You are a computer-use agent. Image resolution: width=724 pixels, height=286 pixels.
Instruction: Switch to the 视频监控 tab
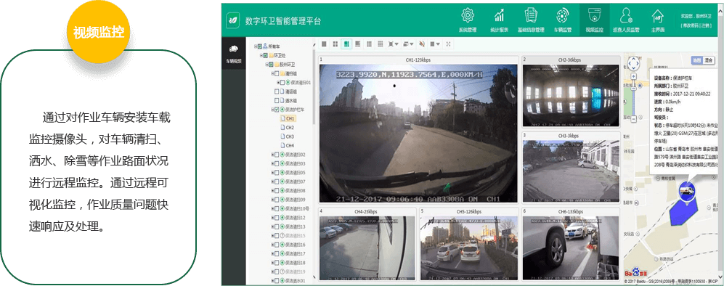tap(594, 20)
